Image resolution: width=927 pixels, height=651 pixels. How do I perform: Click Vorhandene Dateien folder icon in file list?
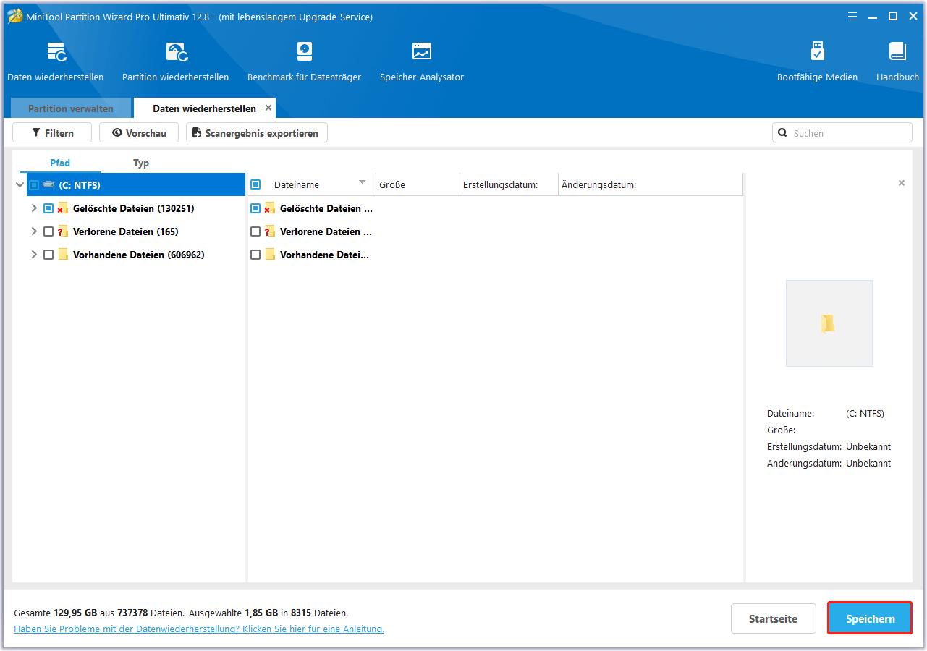tap(270, 255)
